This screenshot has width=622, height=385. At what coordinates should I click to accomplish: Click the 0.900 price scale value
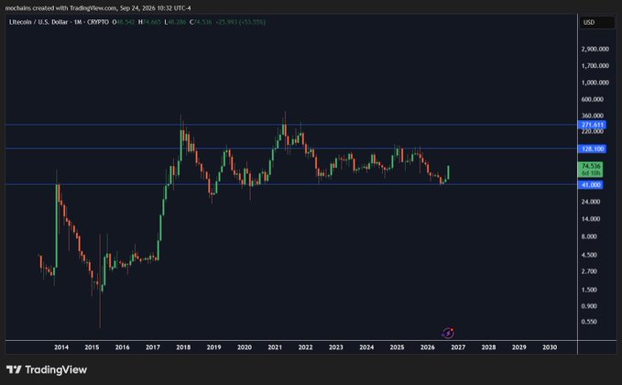(x=589, y=306)
